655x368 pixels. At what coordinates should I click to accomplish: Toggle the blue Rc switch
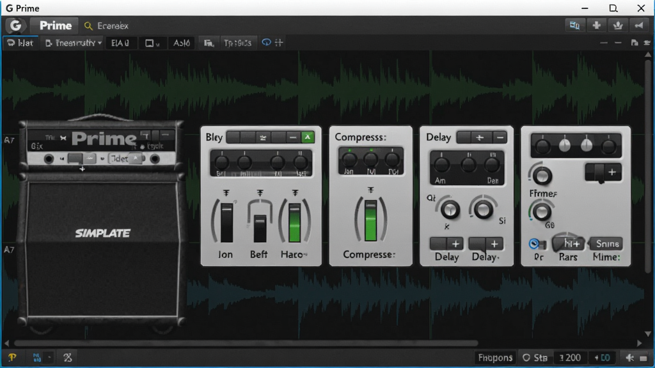(537, 243)
